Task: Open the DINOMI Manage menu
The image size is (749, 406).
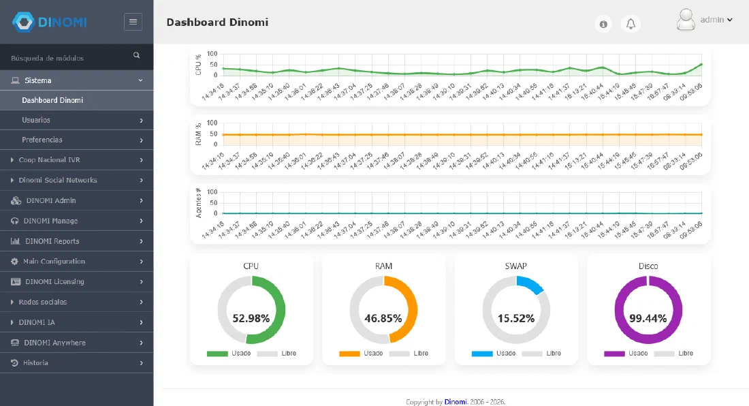Action: [76, 221]
